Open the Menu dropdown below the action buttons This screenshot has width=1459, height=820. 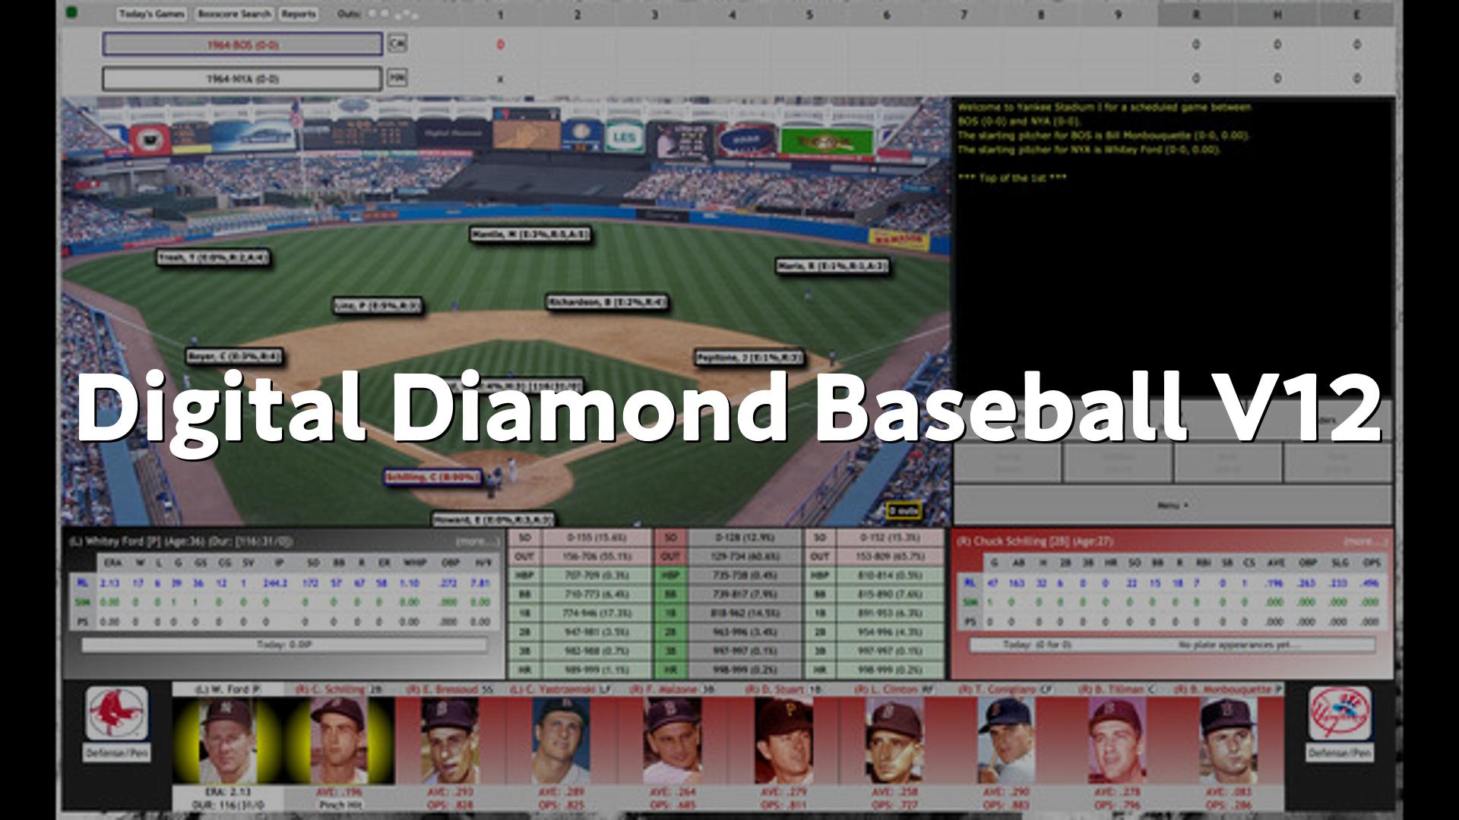[x=1173, y=505]
